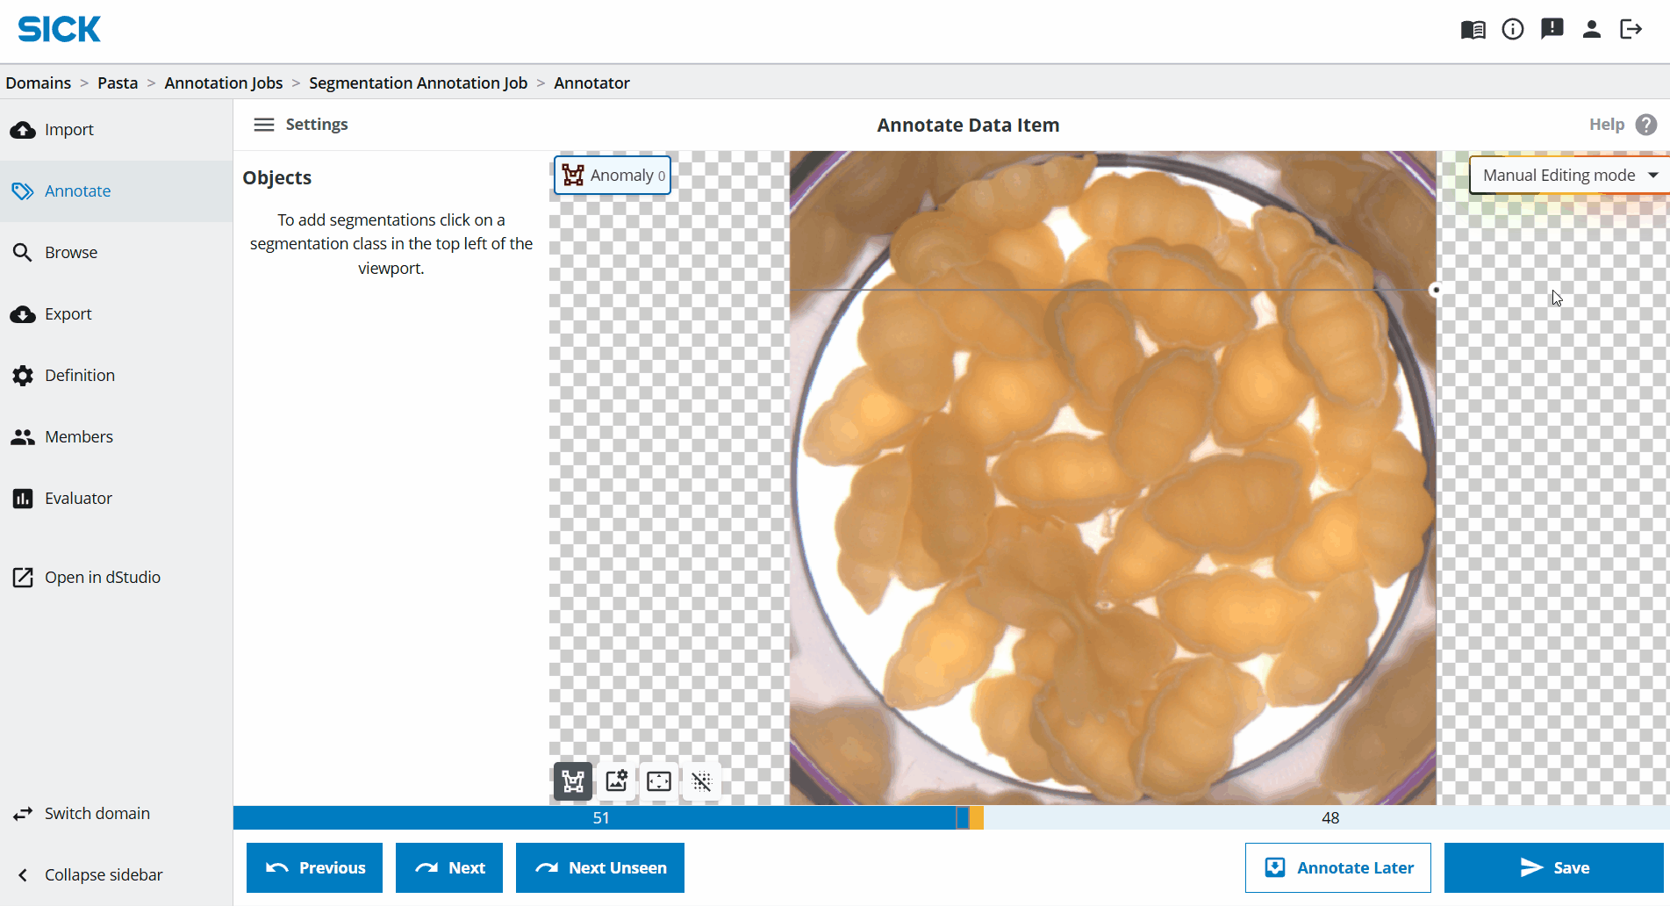Go to Browse in sidebar
The image size is (1670, 906).
point(116,253)
